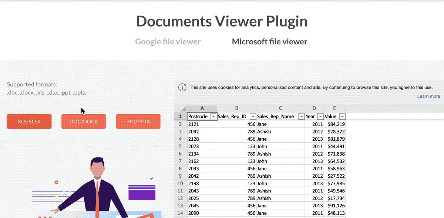Show the PPT/PPTX example

coord(138,122)
